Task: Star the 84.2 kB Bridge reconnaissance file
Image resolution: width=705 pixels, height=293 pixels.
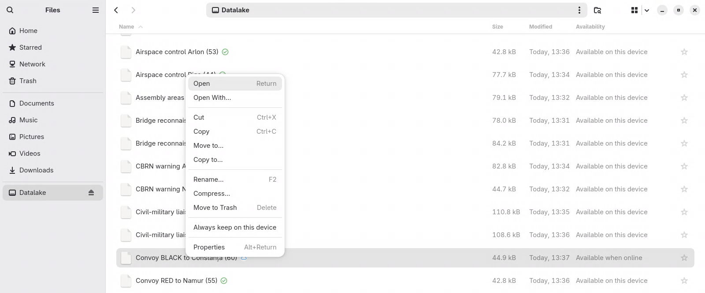Action: [x=684, y=143]
